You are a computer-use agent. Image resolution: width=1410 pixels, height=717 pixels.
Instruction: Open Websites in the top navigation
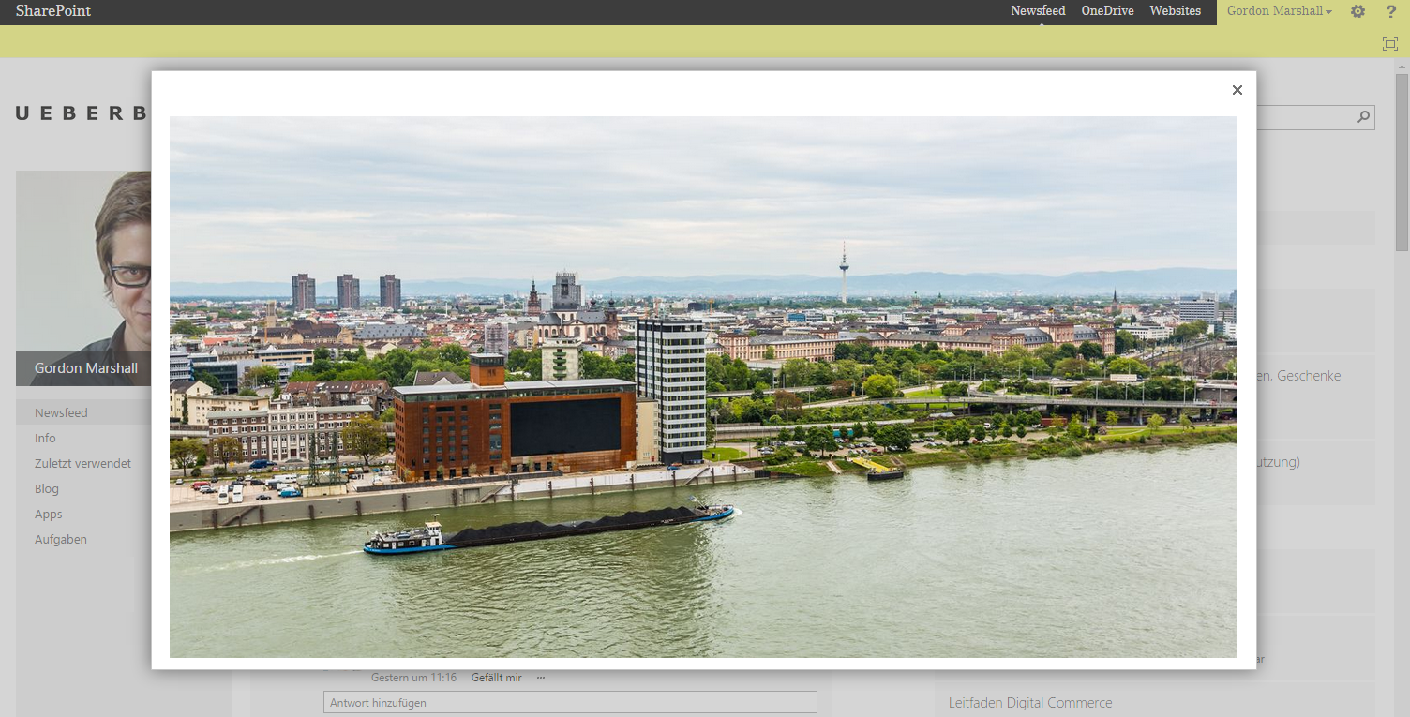point(1175,11)
